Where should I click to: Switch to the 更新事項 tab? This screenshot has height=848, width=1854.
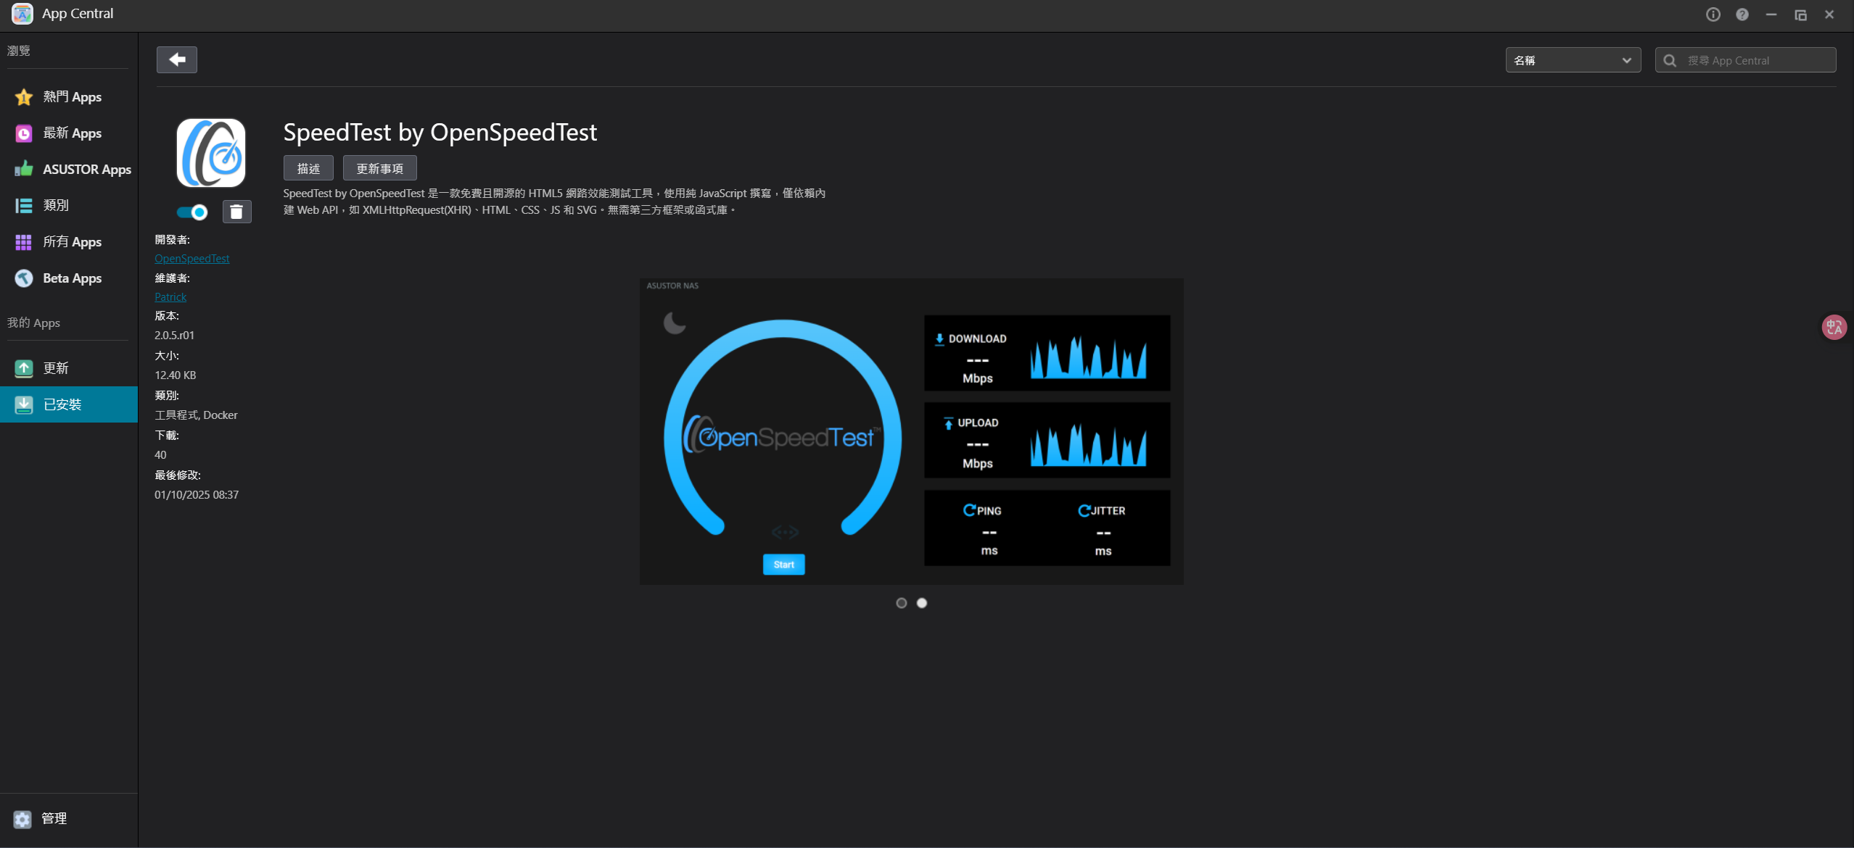pos(379,168)
